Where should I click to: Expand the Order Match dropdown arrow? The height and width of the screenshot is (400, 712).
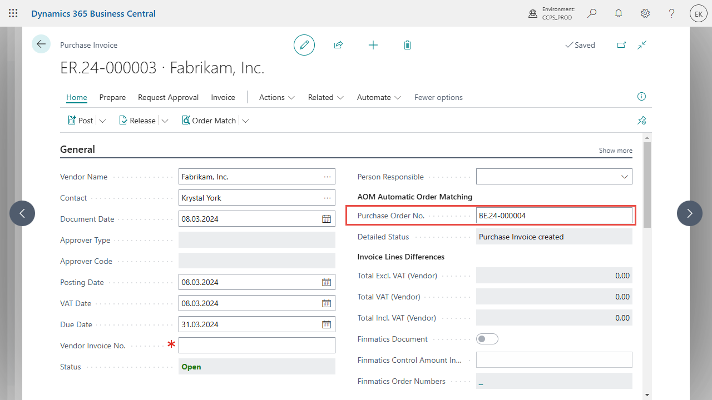[x=245, y=121]
